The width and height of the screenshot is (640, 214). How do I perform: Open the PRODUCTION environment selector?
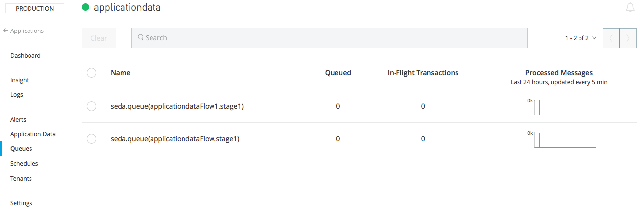pyautogui.click(x=35, y=8)
